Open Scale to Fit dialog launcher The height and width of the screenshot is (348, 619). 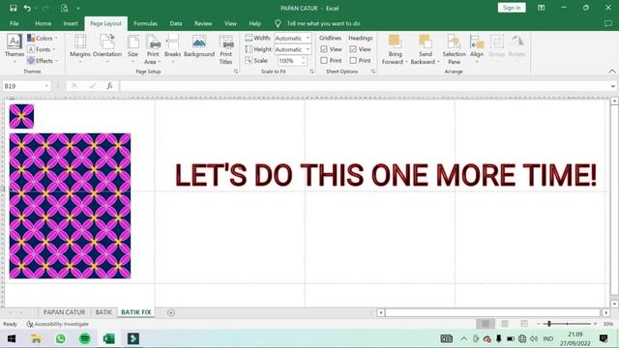(311, 72)
